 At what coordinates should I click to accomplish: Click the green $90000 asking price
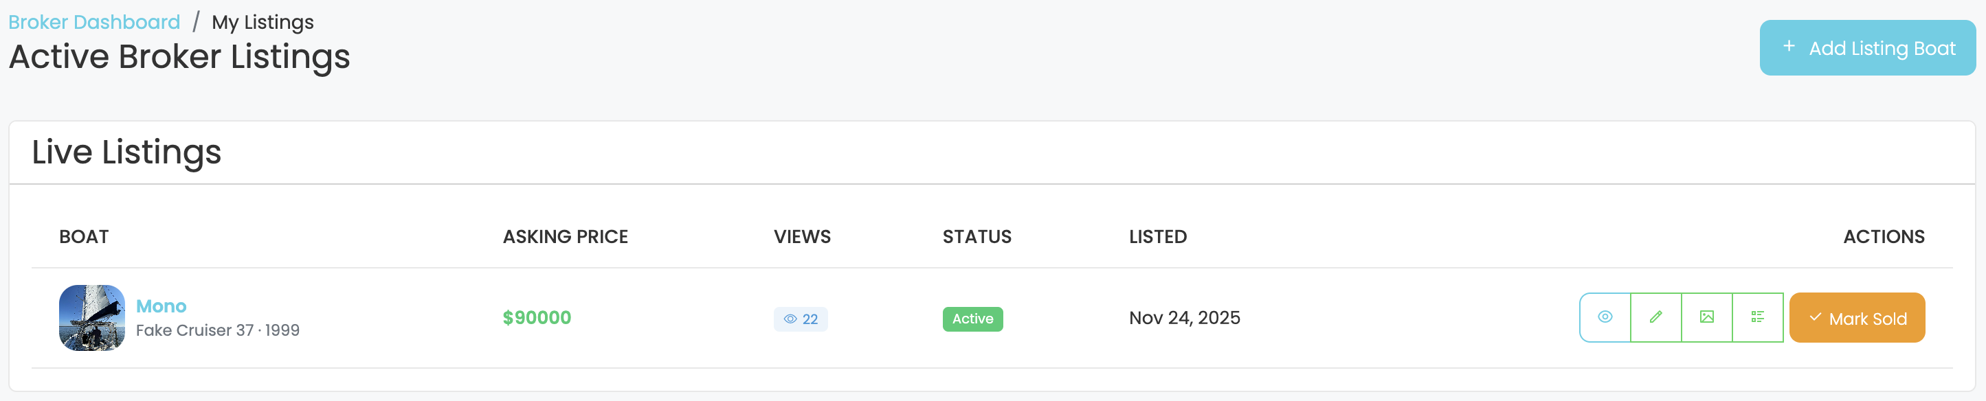537,317
